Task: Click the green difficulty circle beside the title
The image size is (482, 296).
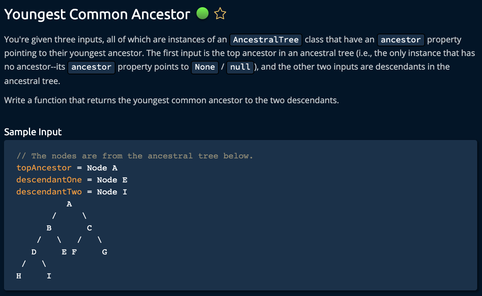Action: [x=203, y=14]
